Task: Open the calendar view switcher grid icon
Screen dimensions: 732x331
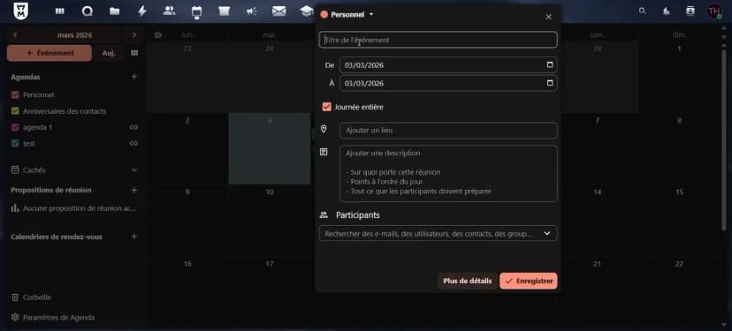Action: [134, 53]
